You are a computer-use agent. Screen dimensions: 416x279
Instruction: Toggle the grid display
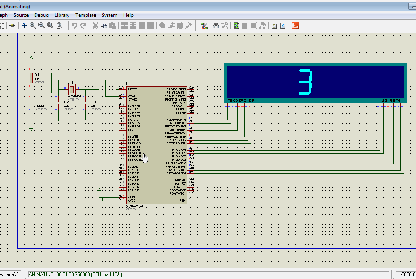pyautogui.click(x=3, y=26)
